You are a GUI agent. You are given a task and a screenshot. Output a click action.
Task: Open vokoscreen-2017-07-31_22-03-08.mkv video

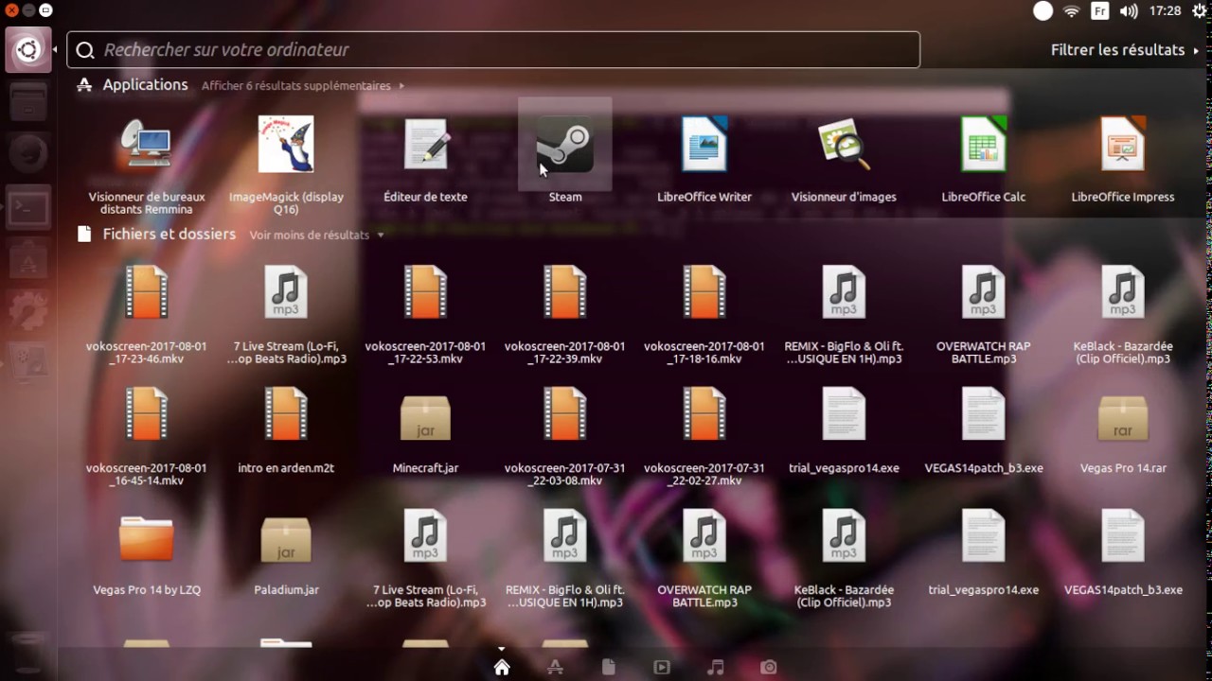click(565, 414)
